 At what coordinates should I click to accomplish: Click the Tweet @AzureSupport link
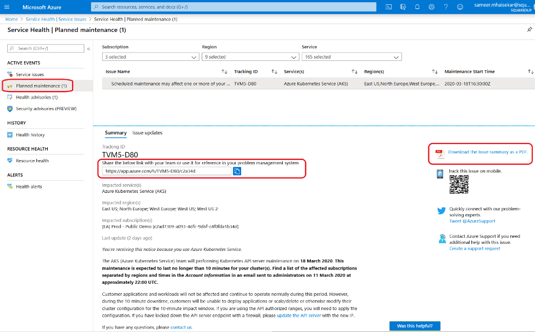pos(472,221)
